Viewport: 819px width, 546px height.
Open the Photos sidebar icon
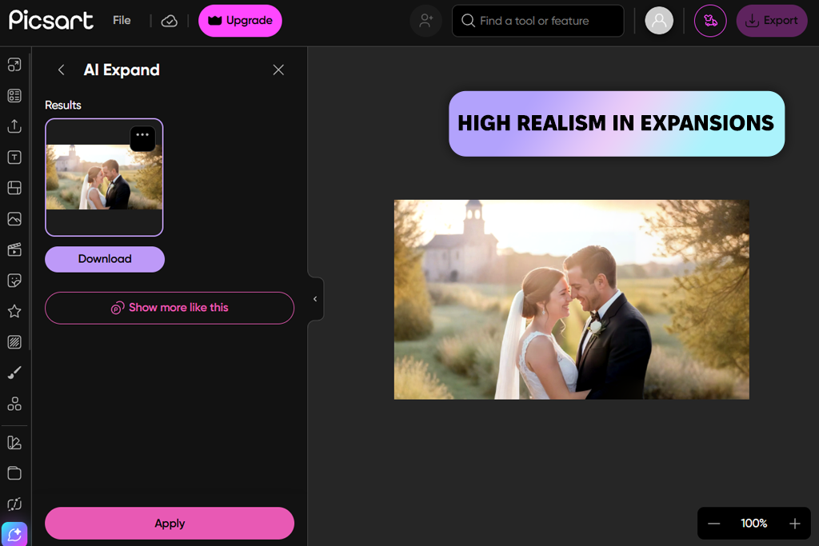[14, 219]
